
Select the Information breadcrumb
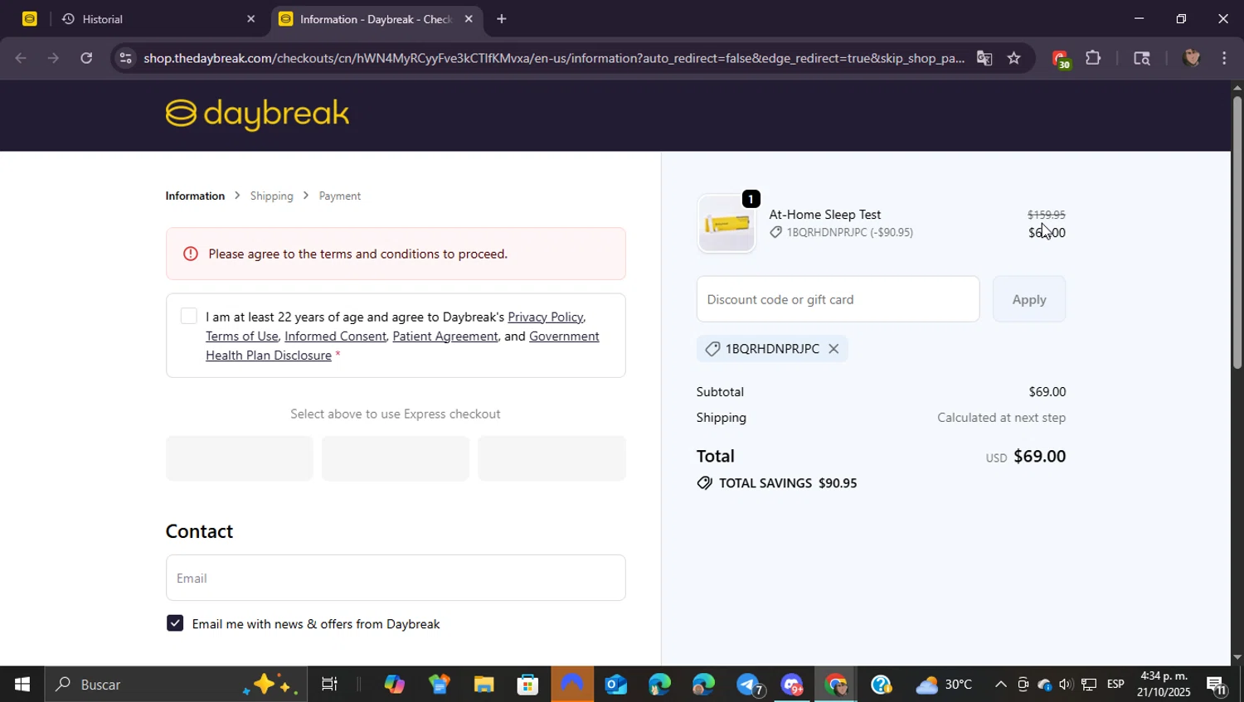pyautogui.click(x=195, y=196)
